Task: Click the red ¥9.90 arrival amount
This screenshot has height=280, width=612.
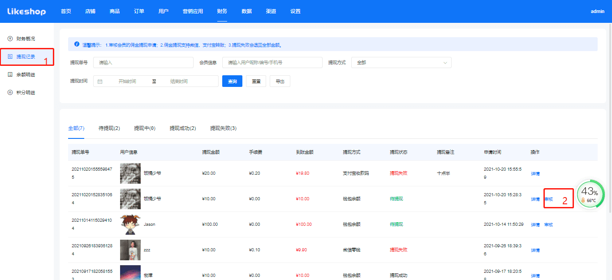Action: point(301,250)
